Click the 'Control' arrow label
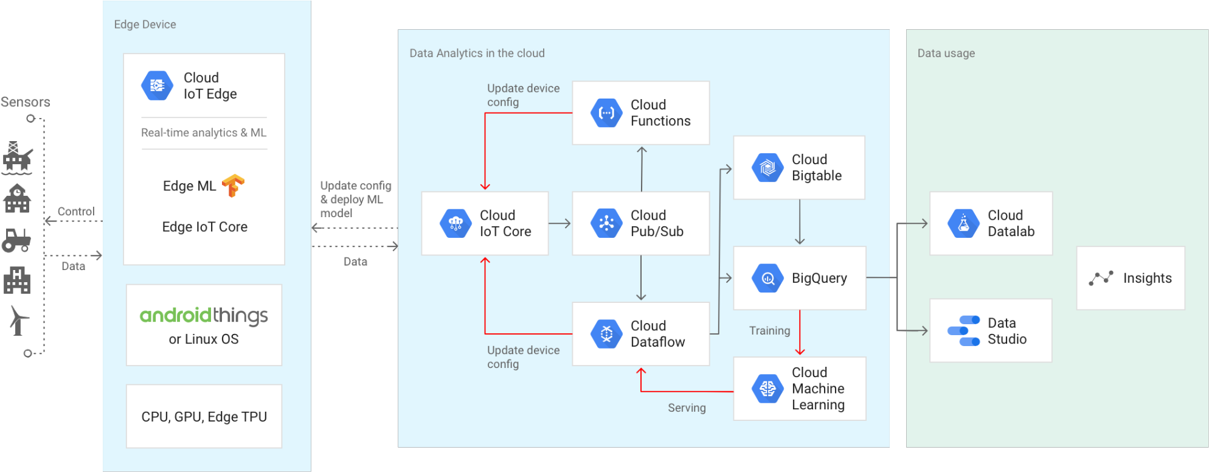 click(x=76, y=212)
